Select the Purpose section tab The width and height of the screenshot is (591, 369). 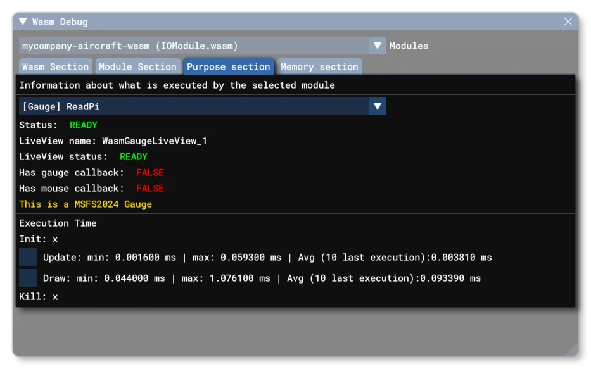pos(229,66)
